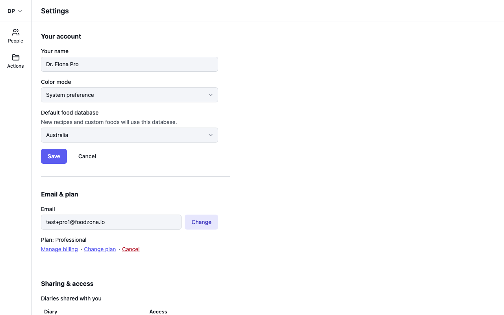The image size is (504, 315).
Task: Click the Email & plan heading
Action: (59, 194)
